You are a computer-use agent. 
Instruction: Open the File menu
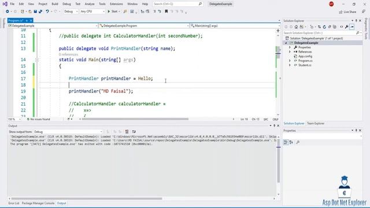point(12,4)
